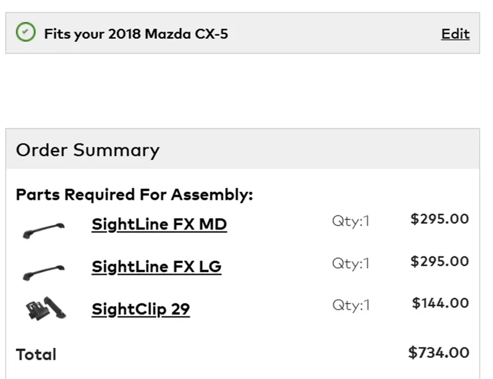This screenshot has width=493, height=379.
Task: Click the SightClip 29 clip kit thumbnail
Action: click(46, 309)
